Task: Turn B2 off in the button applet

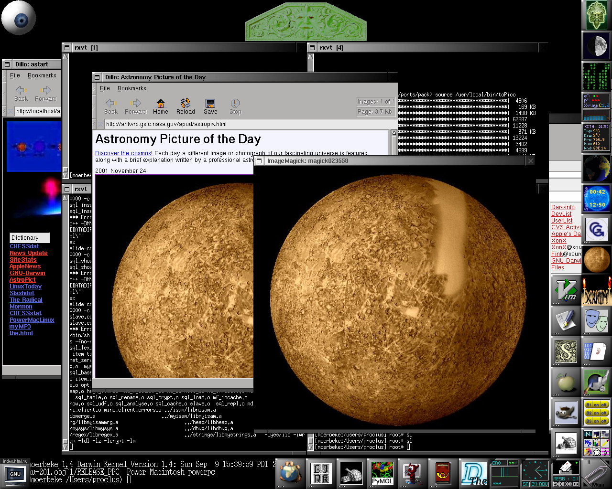Action: coord(604,413)
